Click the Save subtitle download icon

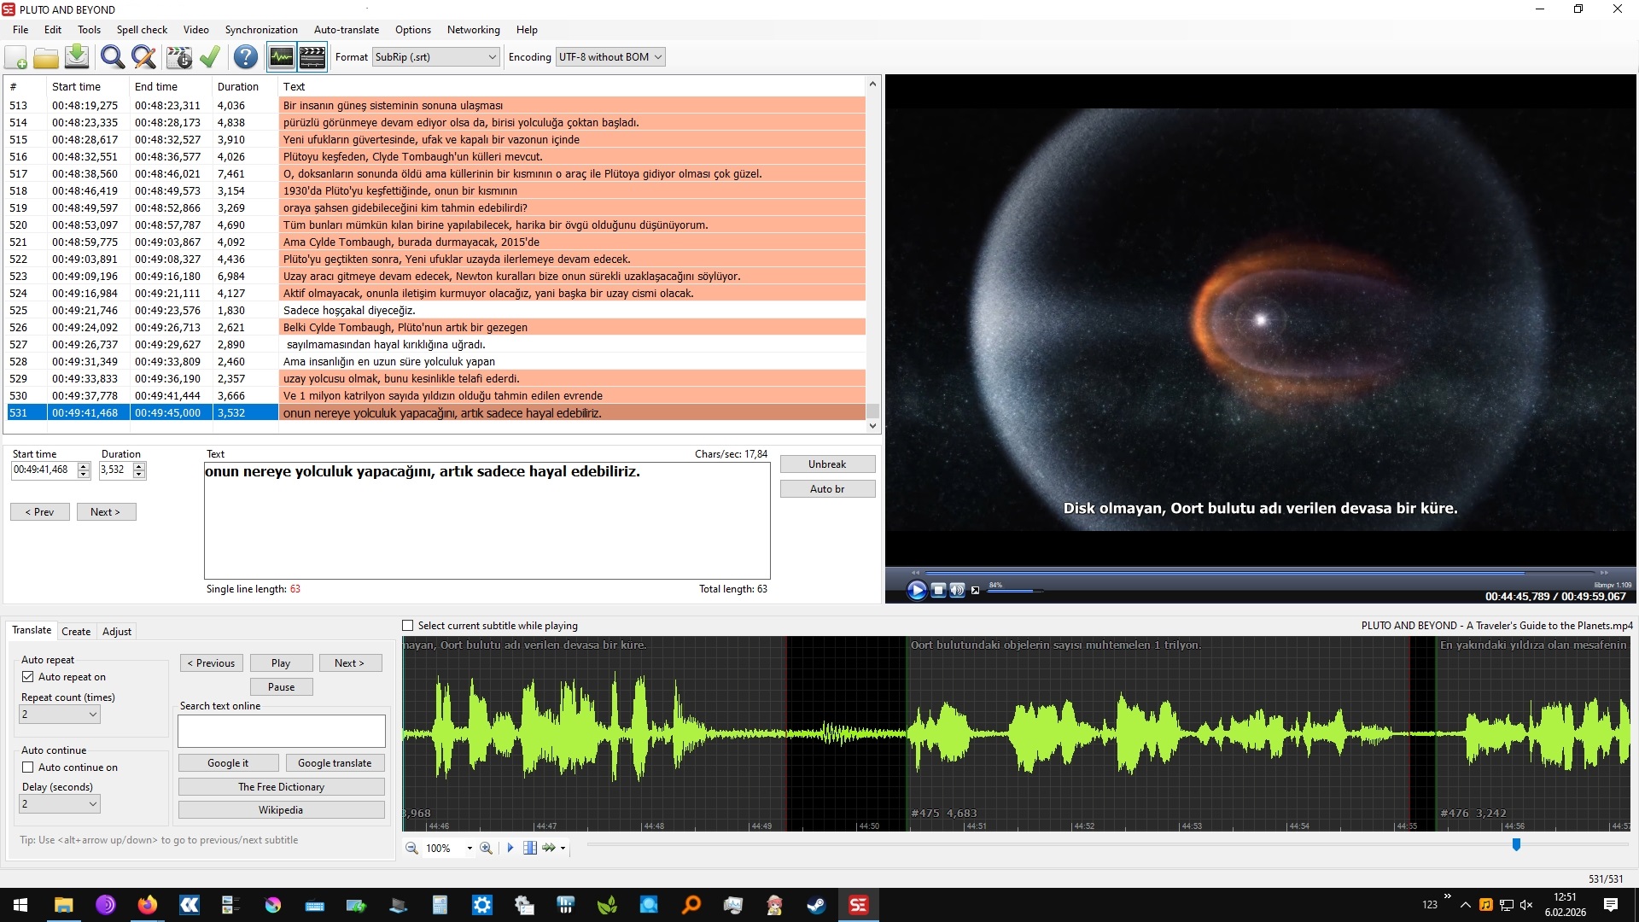(77, 57)
